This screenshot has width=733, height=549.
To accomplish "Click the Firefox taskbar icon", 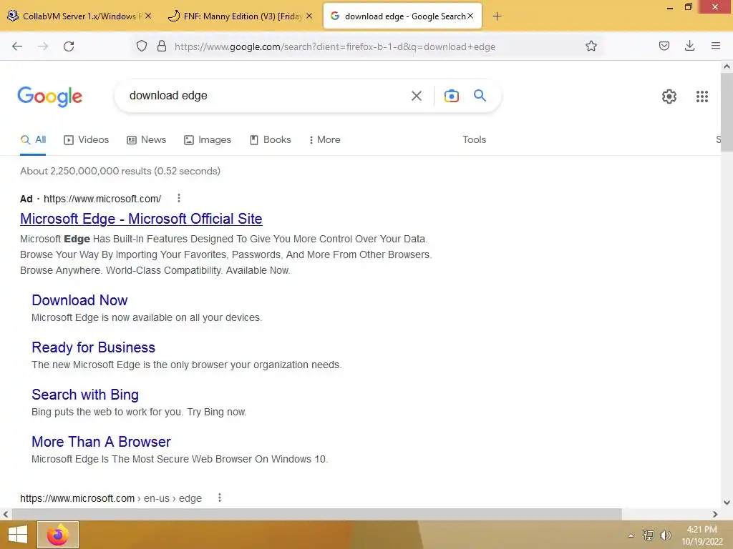I will 58,535.
